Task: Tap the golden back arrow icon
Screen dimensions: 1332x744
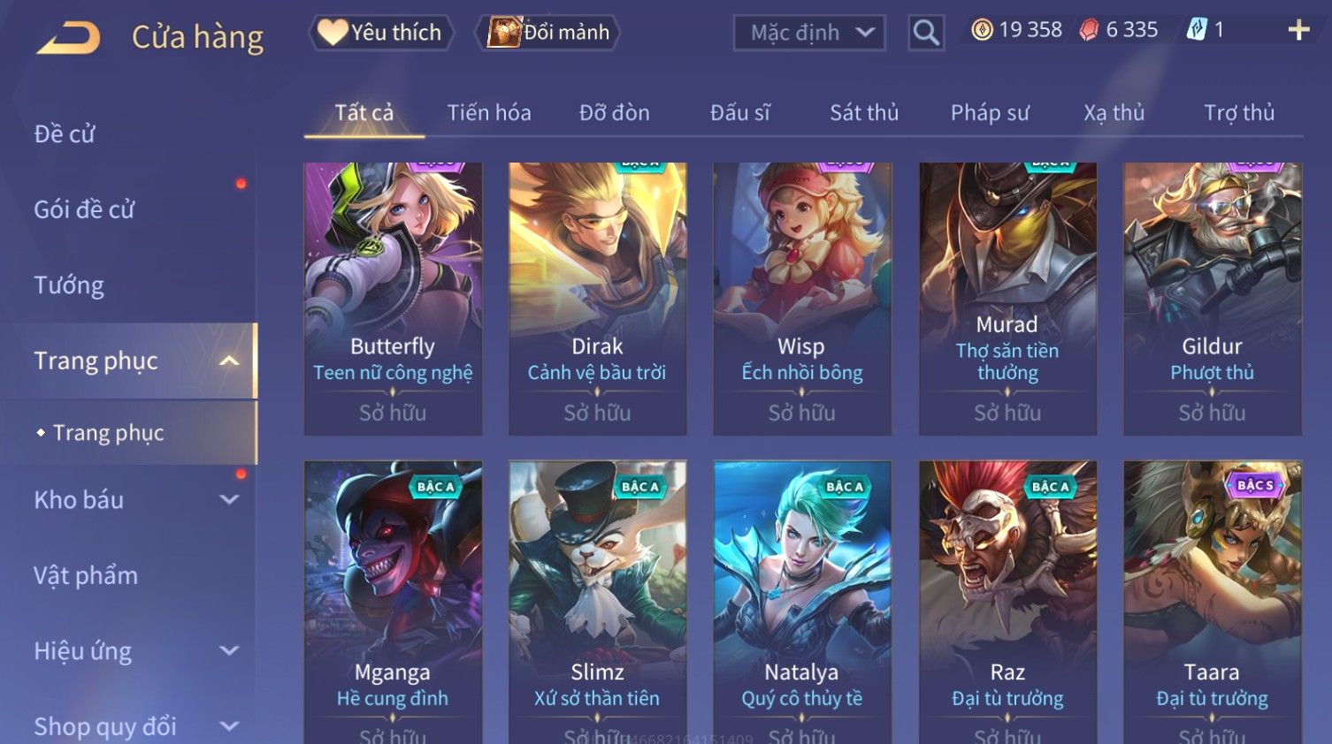Action: [x=68, y=38]
